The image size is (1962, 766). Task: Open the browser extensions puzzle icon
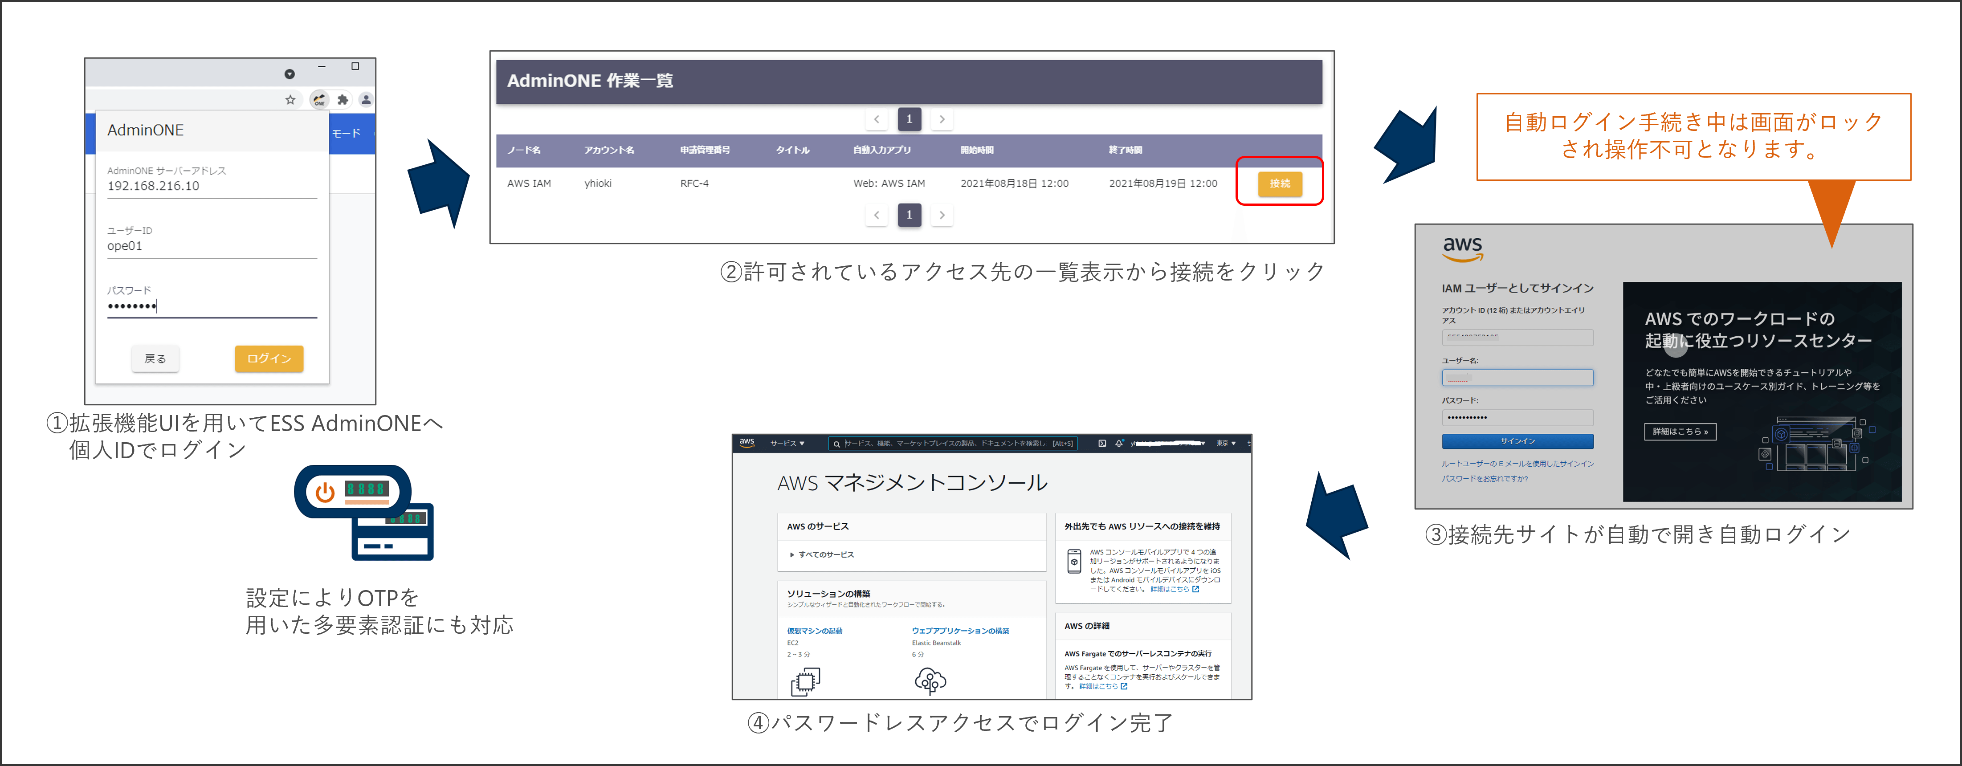[x=343, y=100]
